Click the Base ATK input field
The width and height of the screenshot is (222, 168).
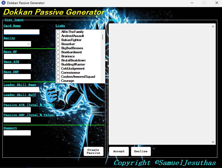coord(17,67)
